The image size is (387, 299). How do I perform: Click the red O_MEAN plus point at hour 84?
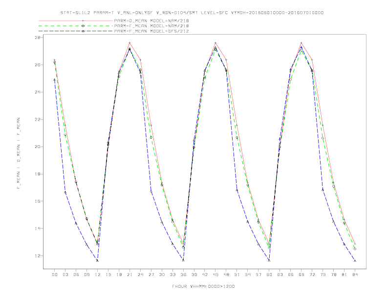coord(355,244)
